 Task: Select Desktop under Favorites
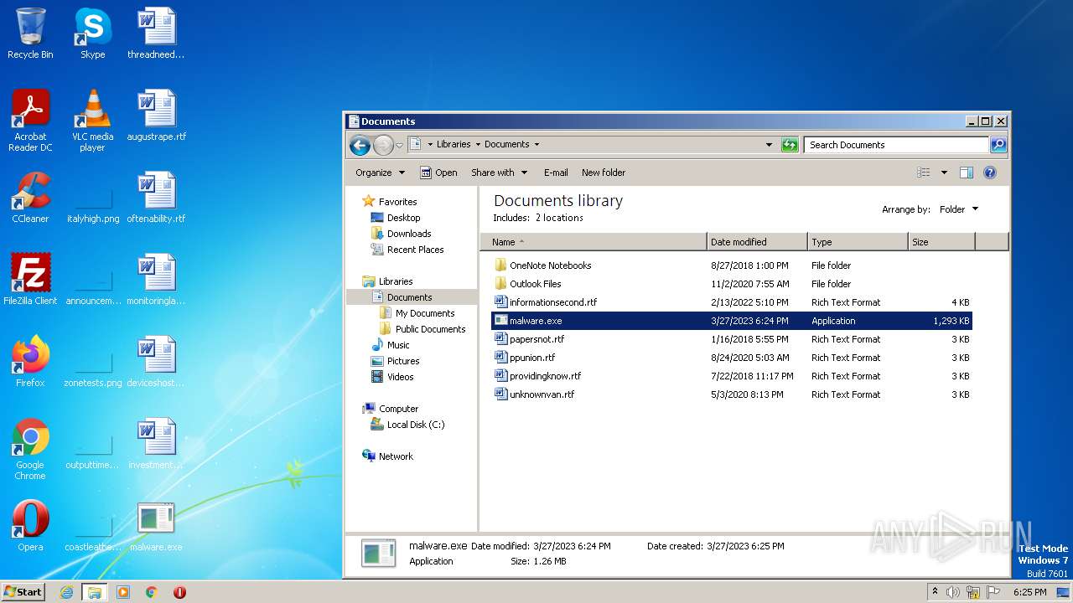click(395, 218)
